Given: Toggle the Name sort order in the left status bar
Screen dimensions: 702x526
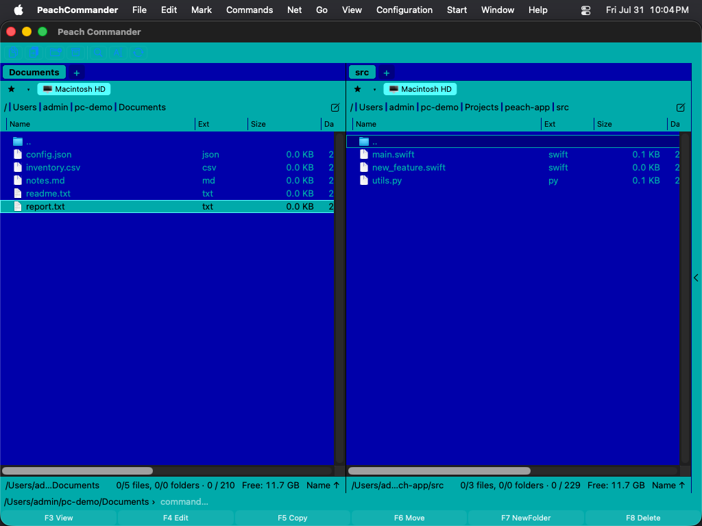Looking at the screenshot, I should [x=323, y=486].
